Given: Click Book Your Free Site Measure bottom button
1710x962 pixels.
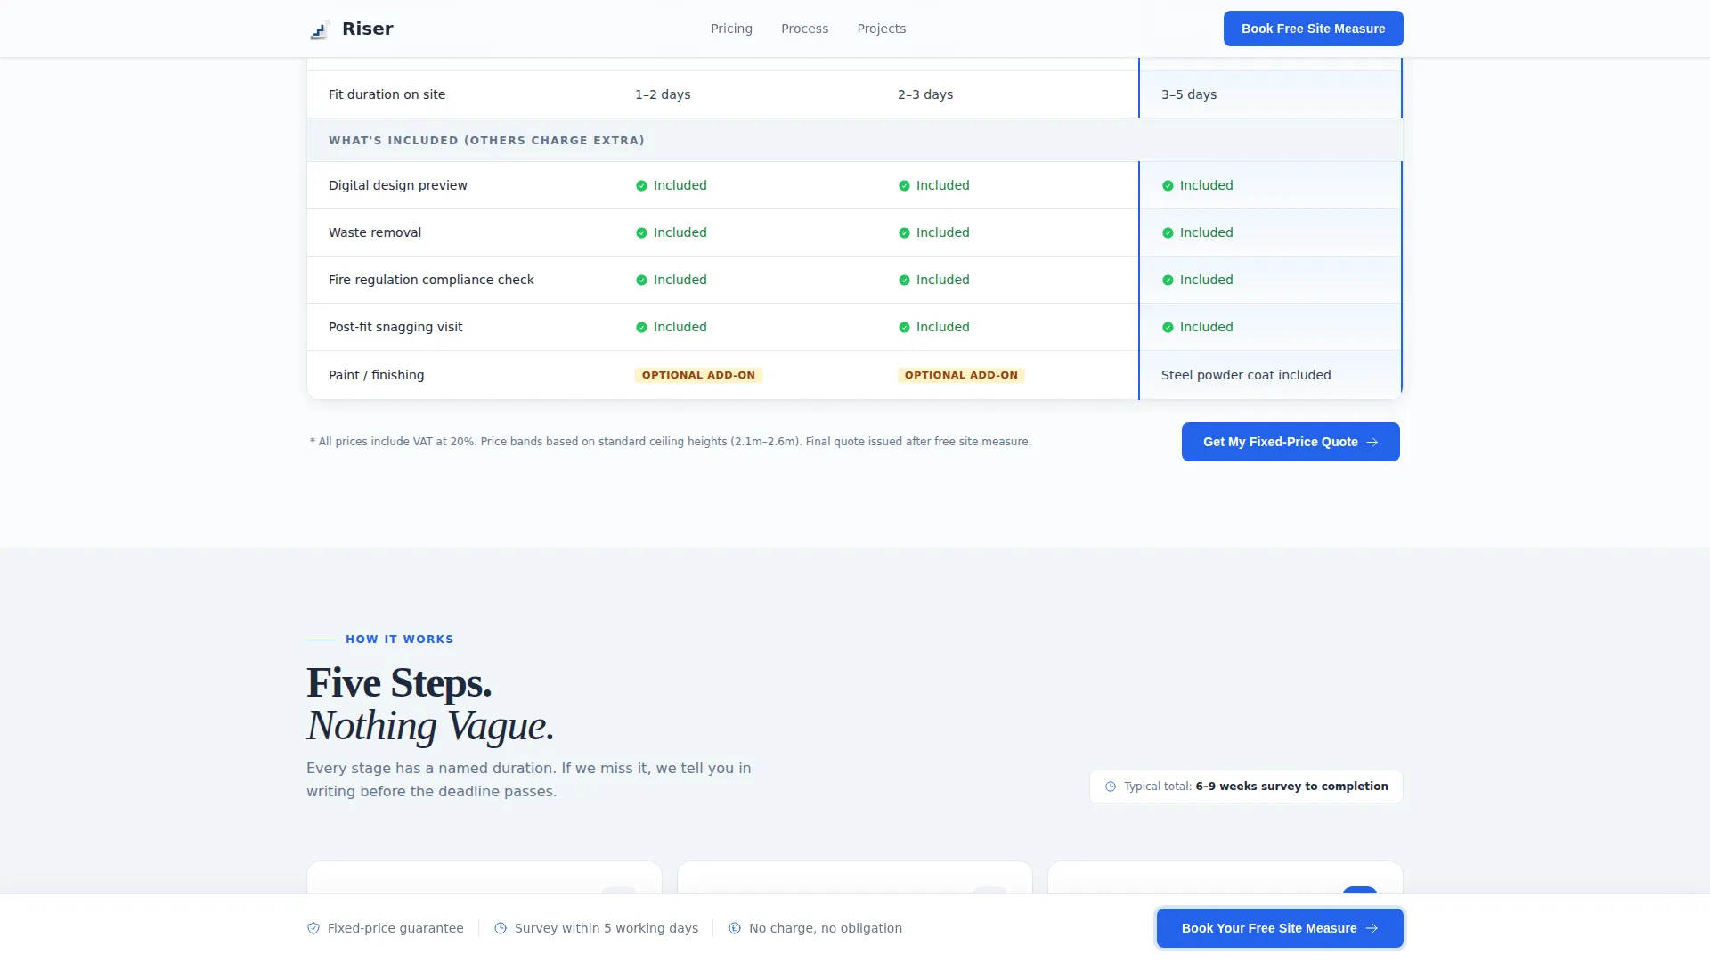Looking at the screenshot, I should point(1280,928).
